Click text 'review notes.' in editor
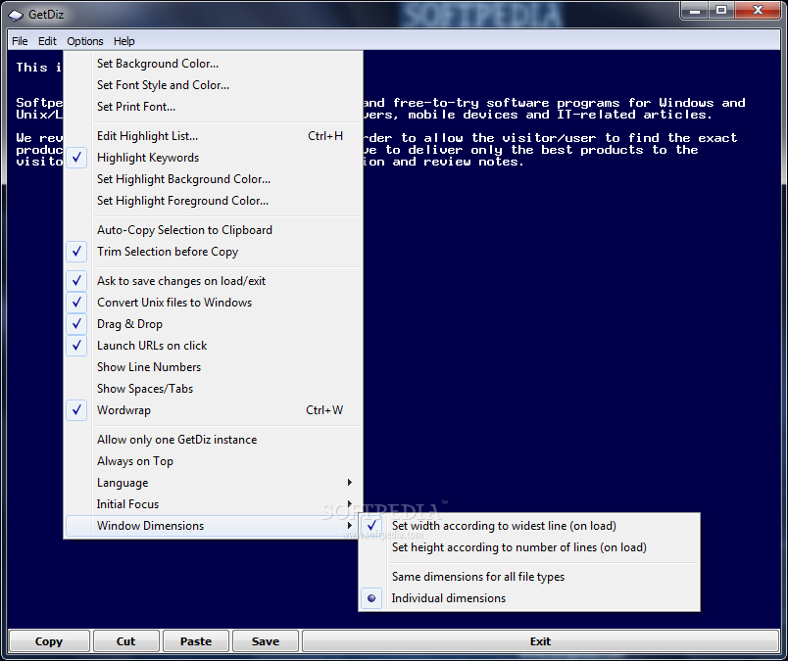Image resolution: width=788 pixels, height=661 pixels. point(474,162)
